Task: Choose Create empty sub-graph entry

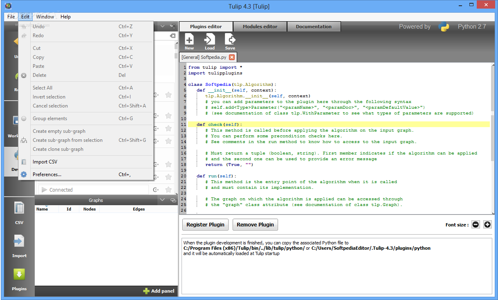Action: pyautogui.click(x=86, y=131)
